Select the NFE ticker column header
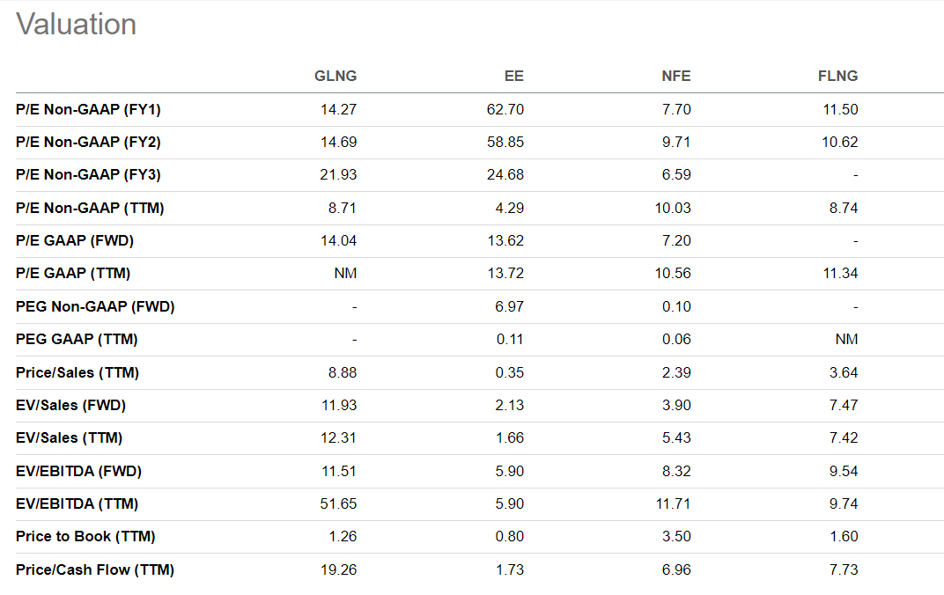 point(676,76)
